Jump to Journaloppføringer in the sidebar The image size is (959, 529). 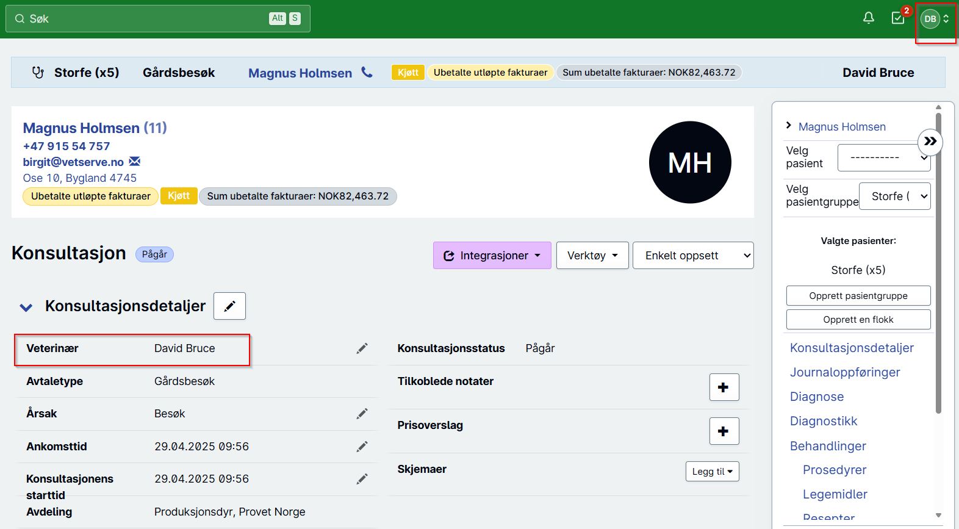[845, 372]
